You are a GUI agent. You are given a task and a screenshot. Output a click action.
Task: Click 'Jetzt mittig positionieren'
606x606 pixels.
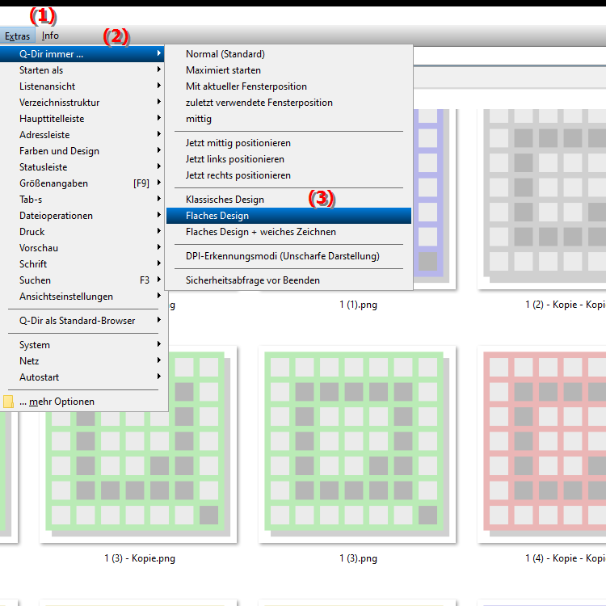(288, 143)
